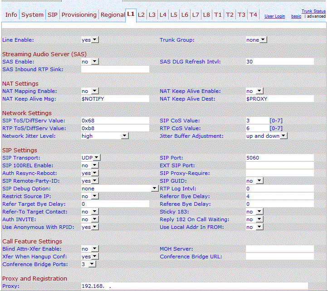Click the Proxy address input field
The width and height of the screenshot is (328, 291).
pyautogui.click(x=194, y=286)
